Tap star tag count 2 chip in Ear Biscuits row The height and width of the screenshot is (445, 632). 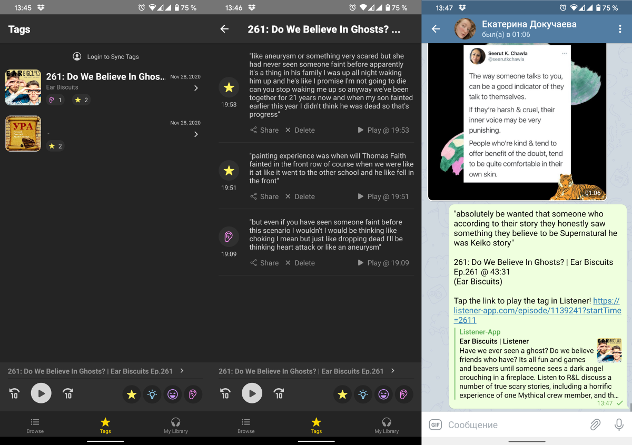(x=81, y=100)
